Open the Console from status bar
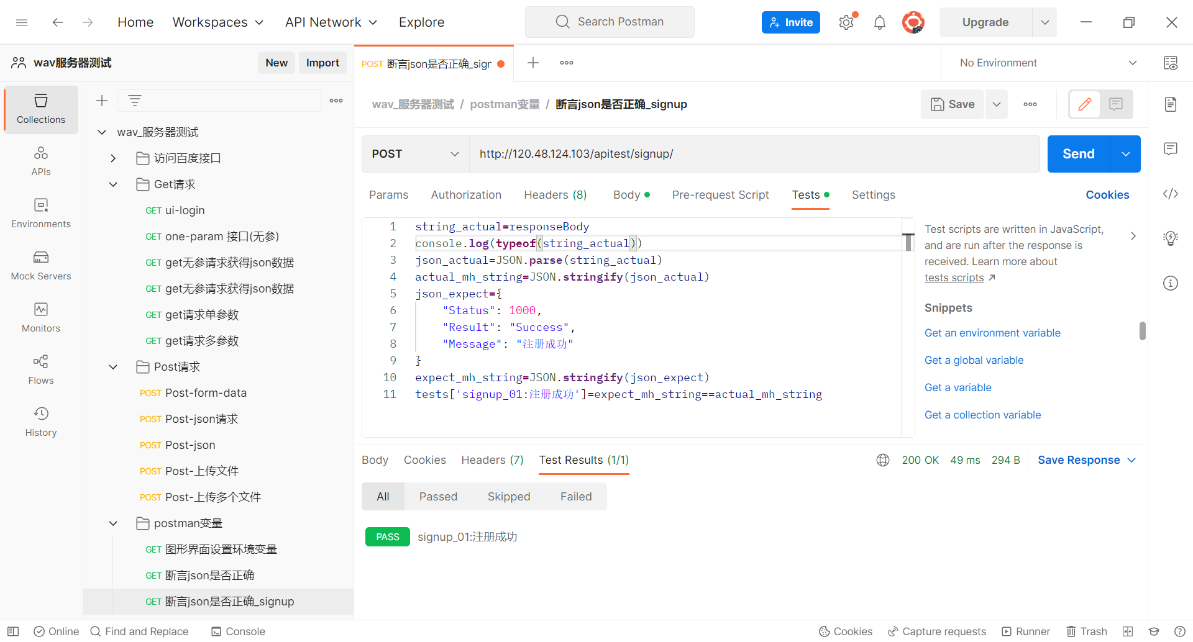 coord(238,631)
